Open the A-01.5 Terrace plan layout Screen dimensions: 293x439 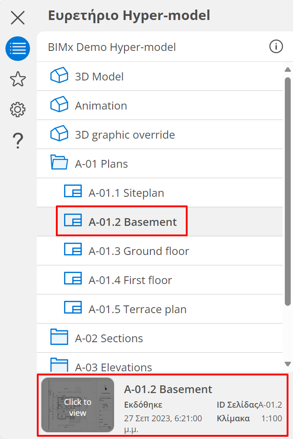click(x=137, y=309)
